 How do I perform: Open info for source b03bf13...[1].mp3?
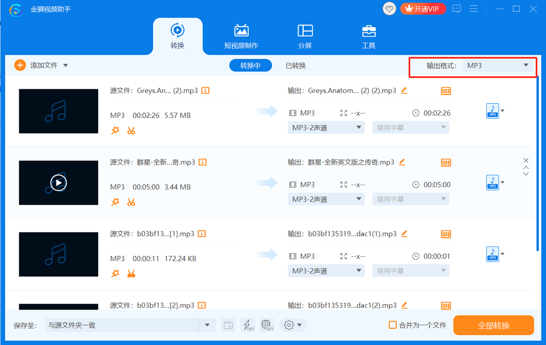click(202, 234)
